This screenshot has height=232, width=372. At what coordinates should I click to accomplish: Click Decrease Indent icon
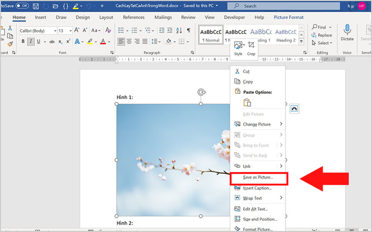click(x=162, y=30)
